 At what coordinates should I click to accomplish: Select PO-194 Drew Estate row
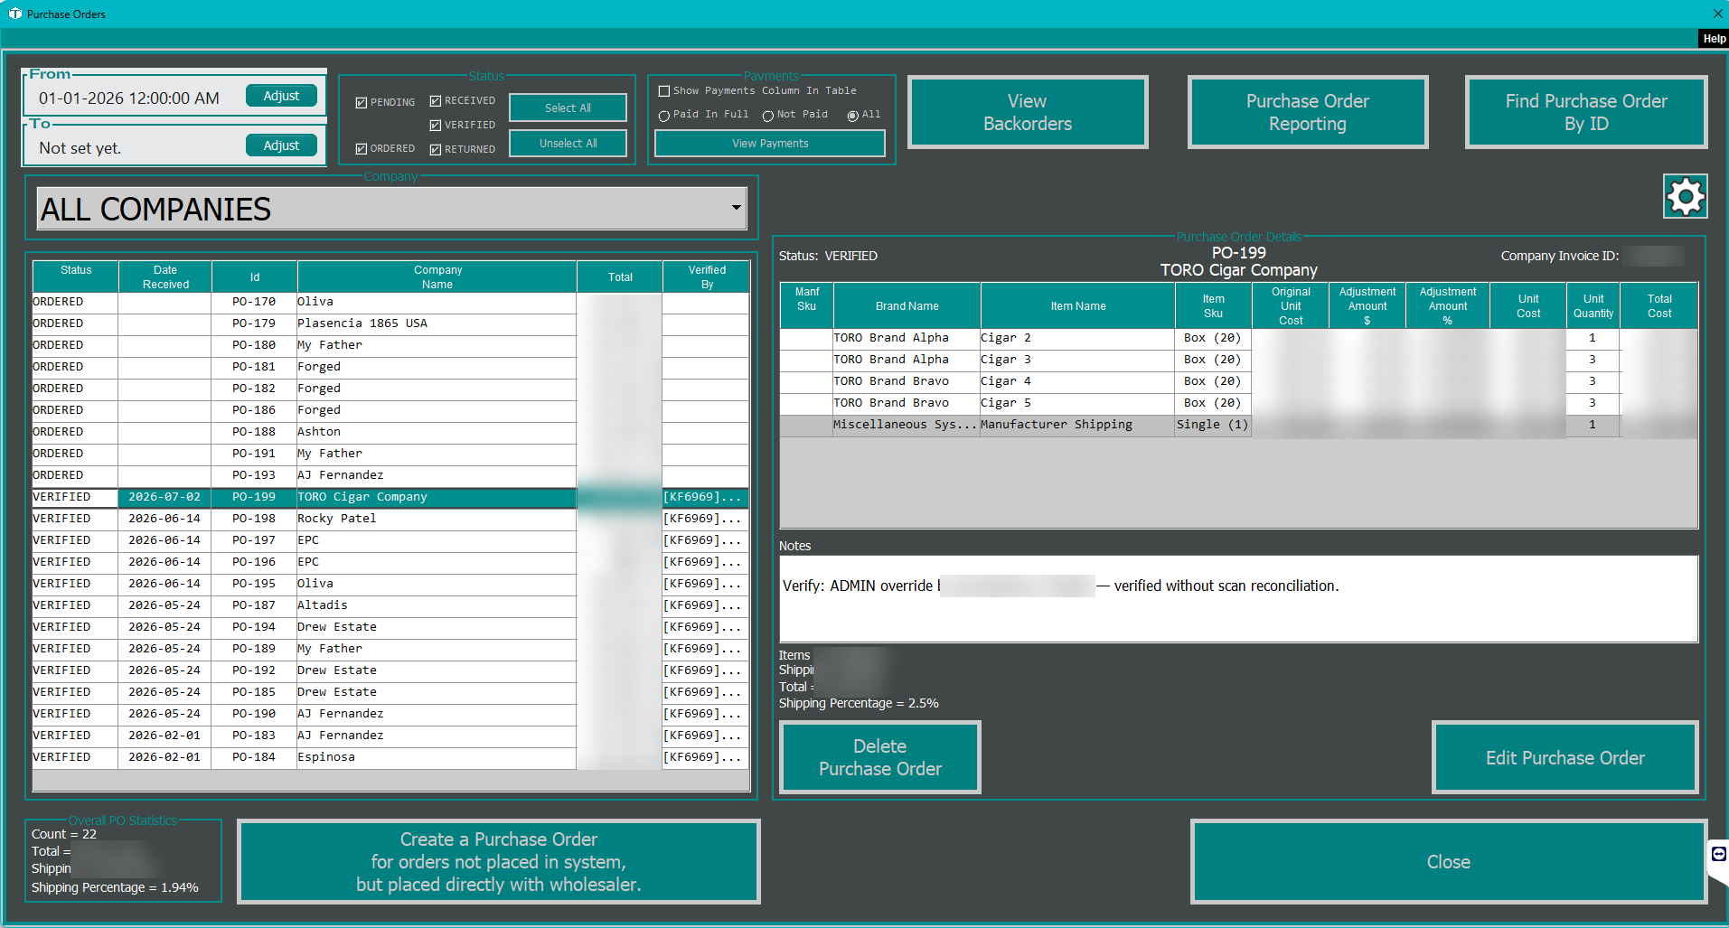click(x=390, y=627)
